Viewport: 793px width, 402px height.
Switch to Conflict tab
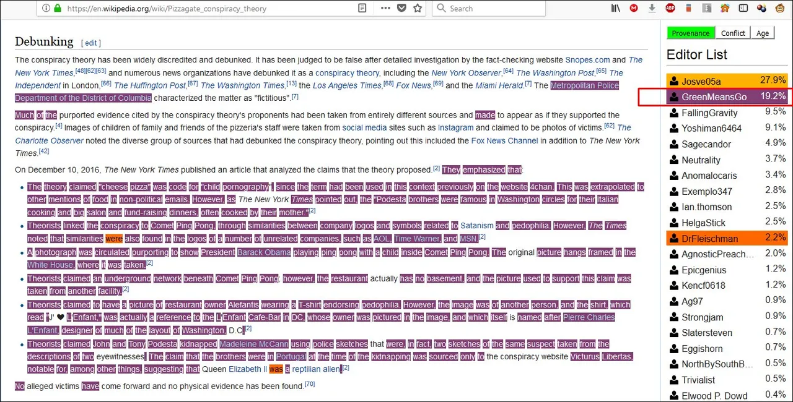click(733, 33)
